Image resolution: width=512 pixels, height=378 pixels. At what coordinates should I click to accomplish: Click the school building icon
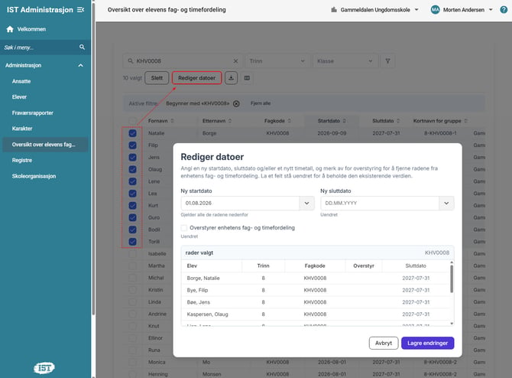point(334,10)
